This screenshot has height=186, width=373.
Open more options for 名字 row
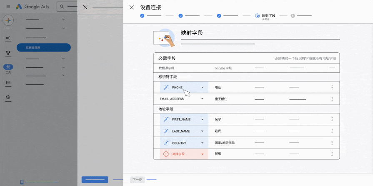[332, 119]
